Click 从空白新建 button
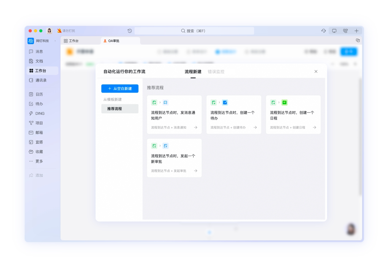Image resolution: width=388 pixels, height=268 pixels. (x=120, y=89)
